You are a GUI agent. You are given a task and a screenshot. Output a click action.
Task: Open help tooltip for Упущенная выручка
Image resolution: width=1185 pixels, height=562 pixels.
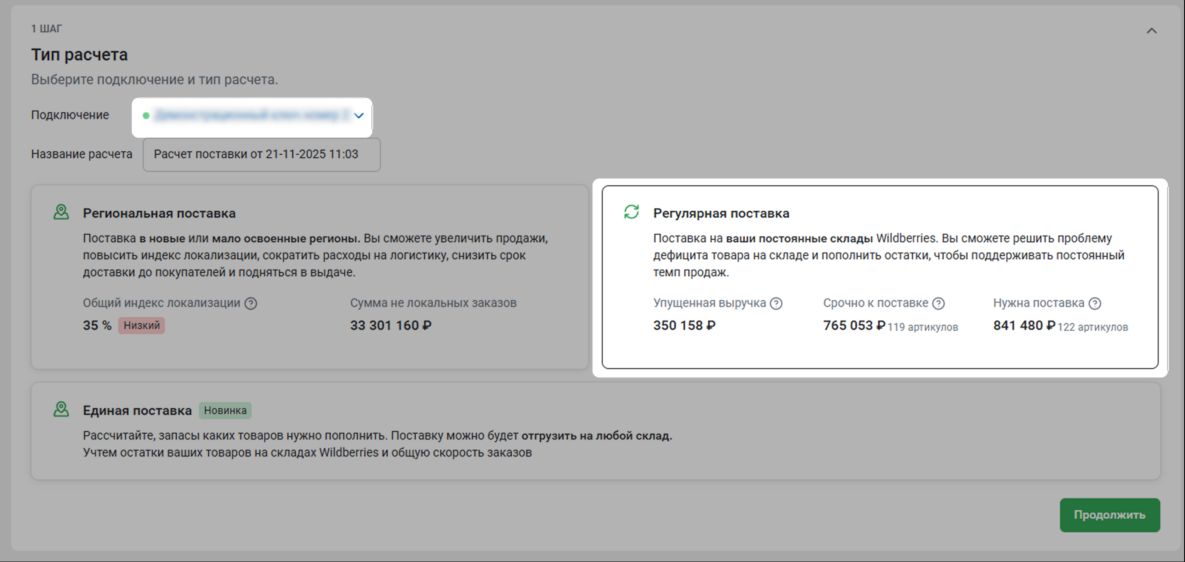[776, 304]
